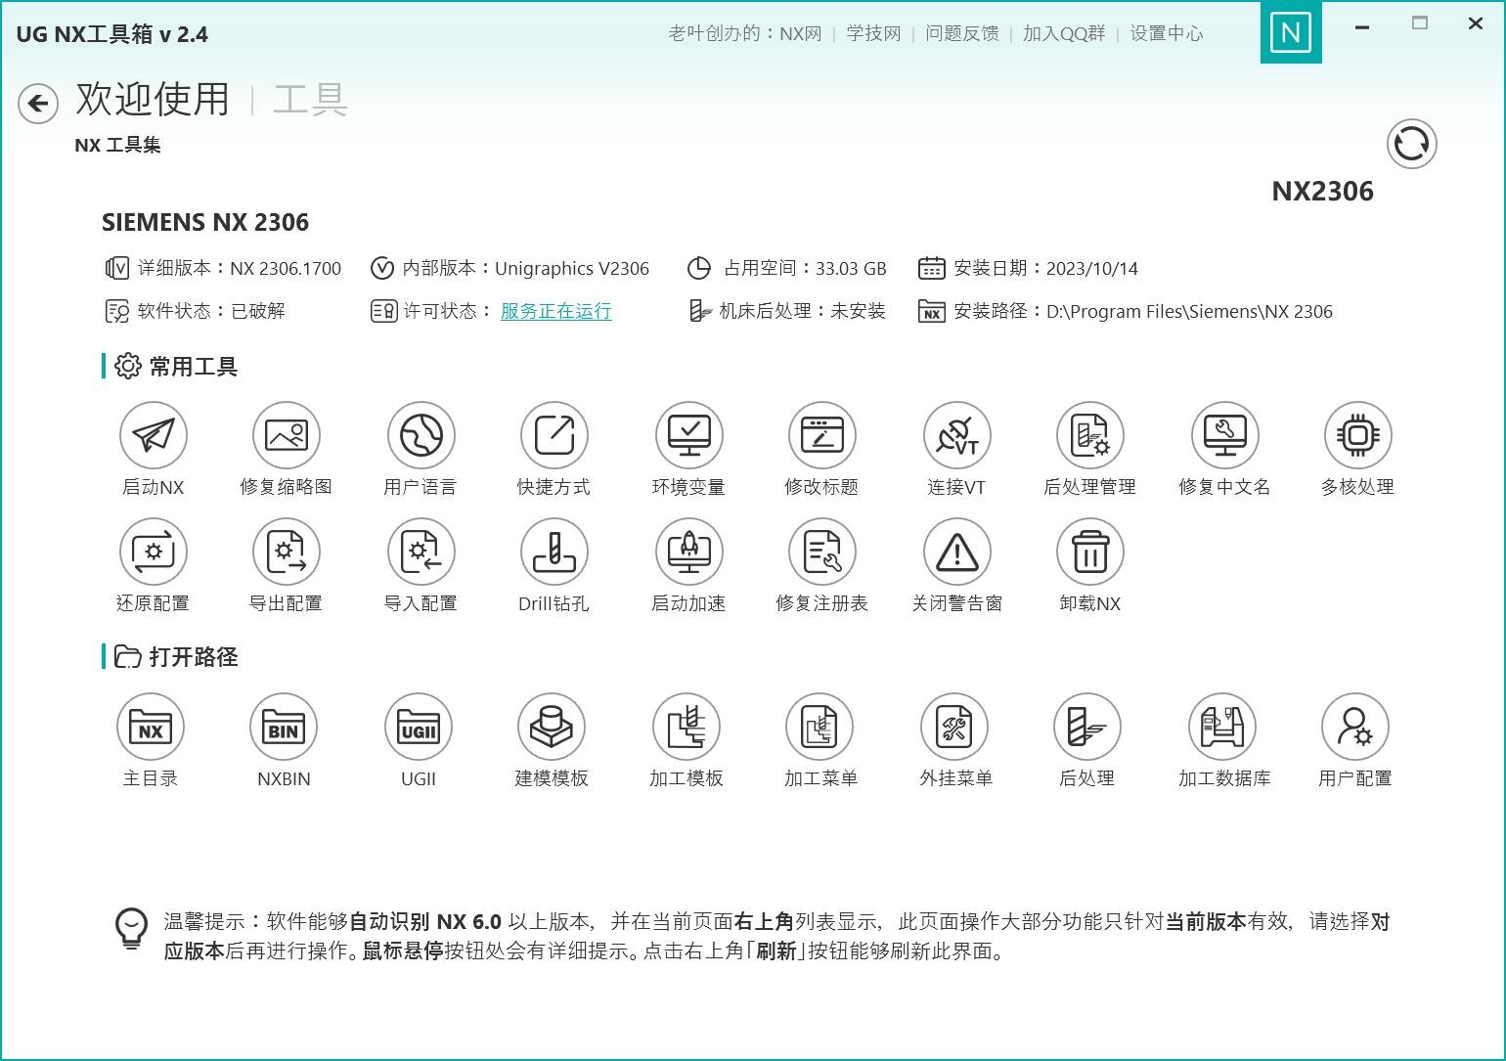1506x1061 pixels.
Task: Click the 服务正在运行 license status link
Action: (555, 311)
